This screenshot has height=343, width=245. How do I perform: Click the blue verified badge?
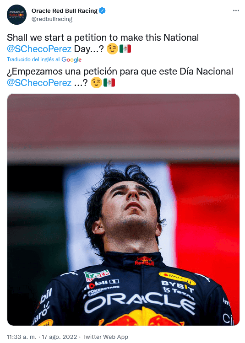click(102, 11)
